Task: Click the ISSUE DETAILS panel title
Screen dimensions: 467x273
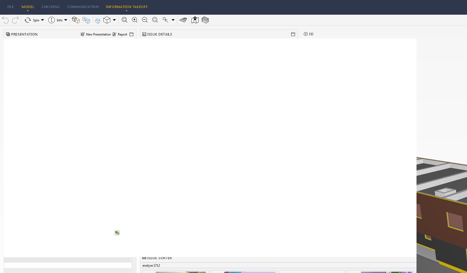Action: coord(160,34)
